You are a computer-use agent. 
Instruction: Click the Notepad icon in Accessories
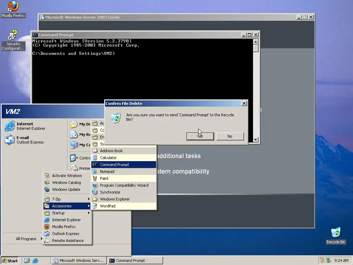tap(95, 171)
